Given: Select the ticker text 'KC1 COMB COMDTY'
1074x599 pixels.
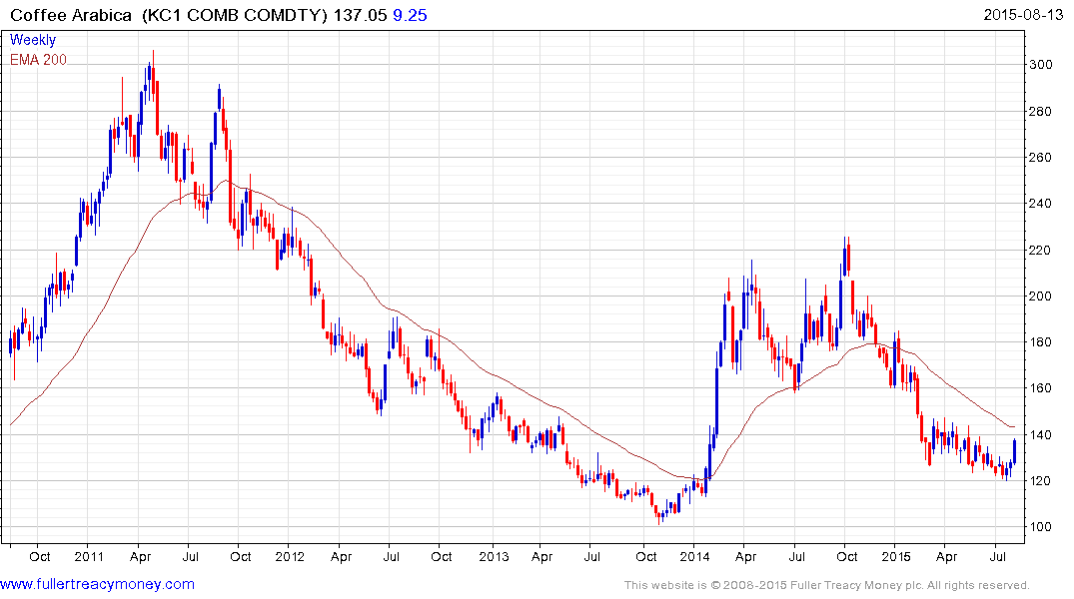Looking at the screenshot, I should coord(235,15).
